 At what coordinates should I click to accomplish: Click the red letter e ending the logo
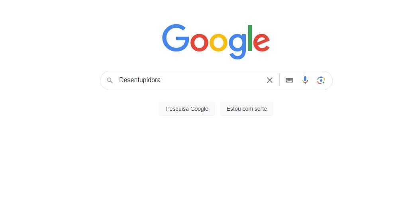coord(261,42)
